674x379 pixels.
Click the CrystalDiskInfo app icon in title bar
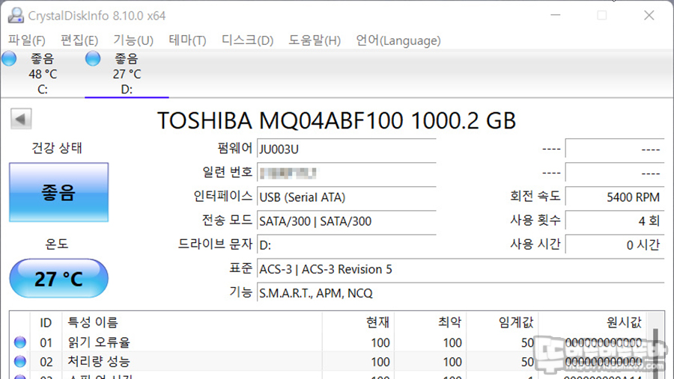click(x=16, y=16)
